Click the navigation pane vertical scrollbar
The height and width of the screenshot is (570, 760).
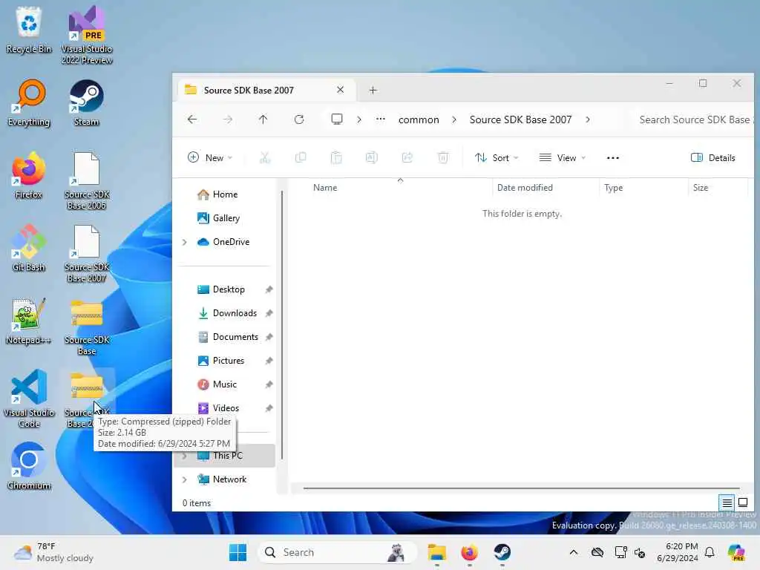pos(281,325)
